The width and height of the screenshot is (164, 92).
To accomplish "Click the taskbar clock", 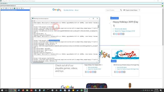I will pos(156,90).
